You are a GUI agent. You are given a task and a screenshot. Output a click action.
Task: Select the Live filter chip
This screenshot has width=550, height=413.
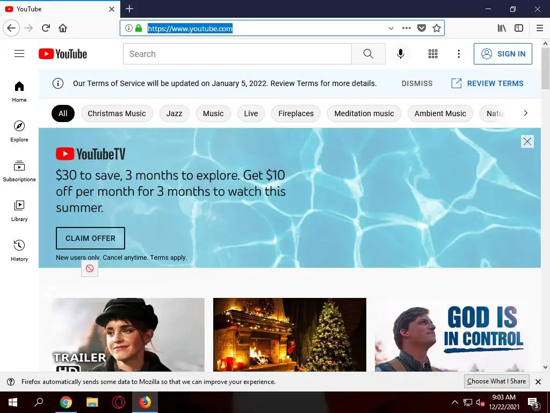(x=251, y=113)
